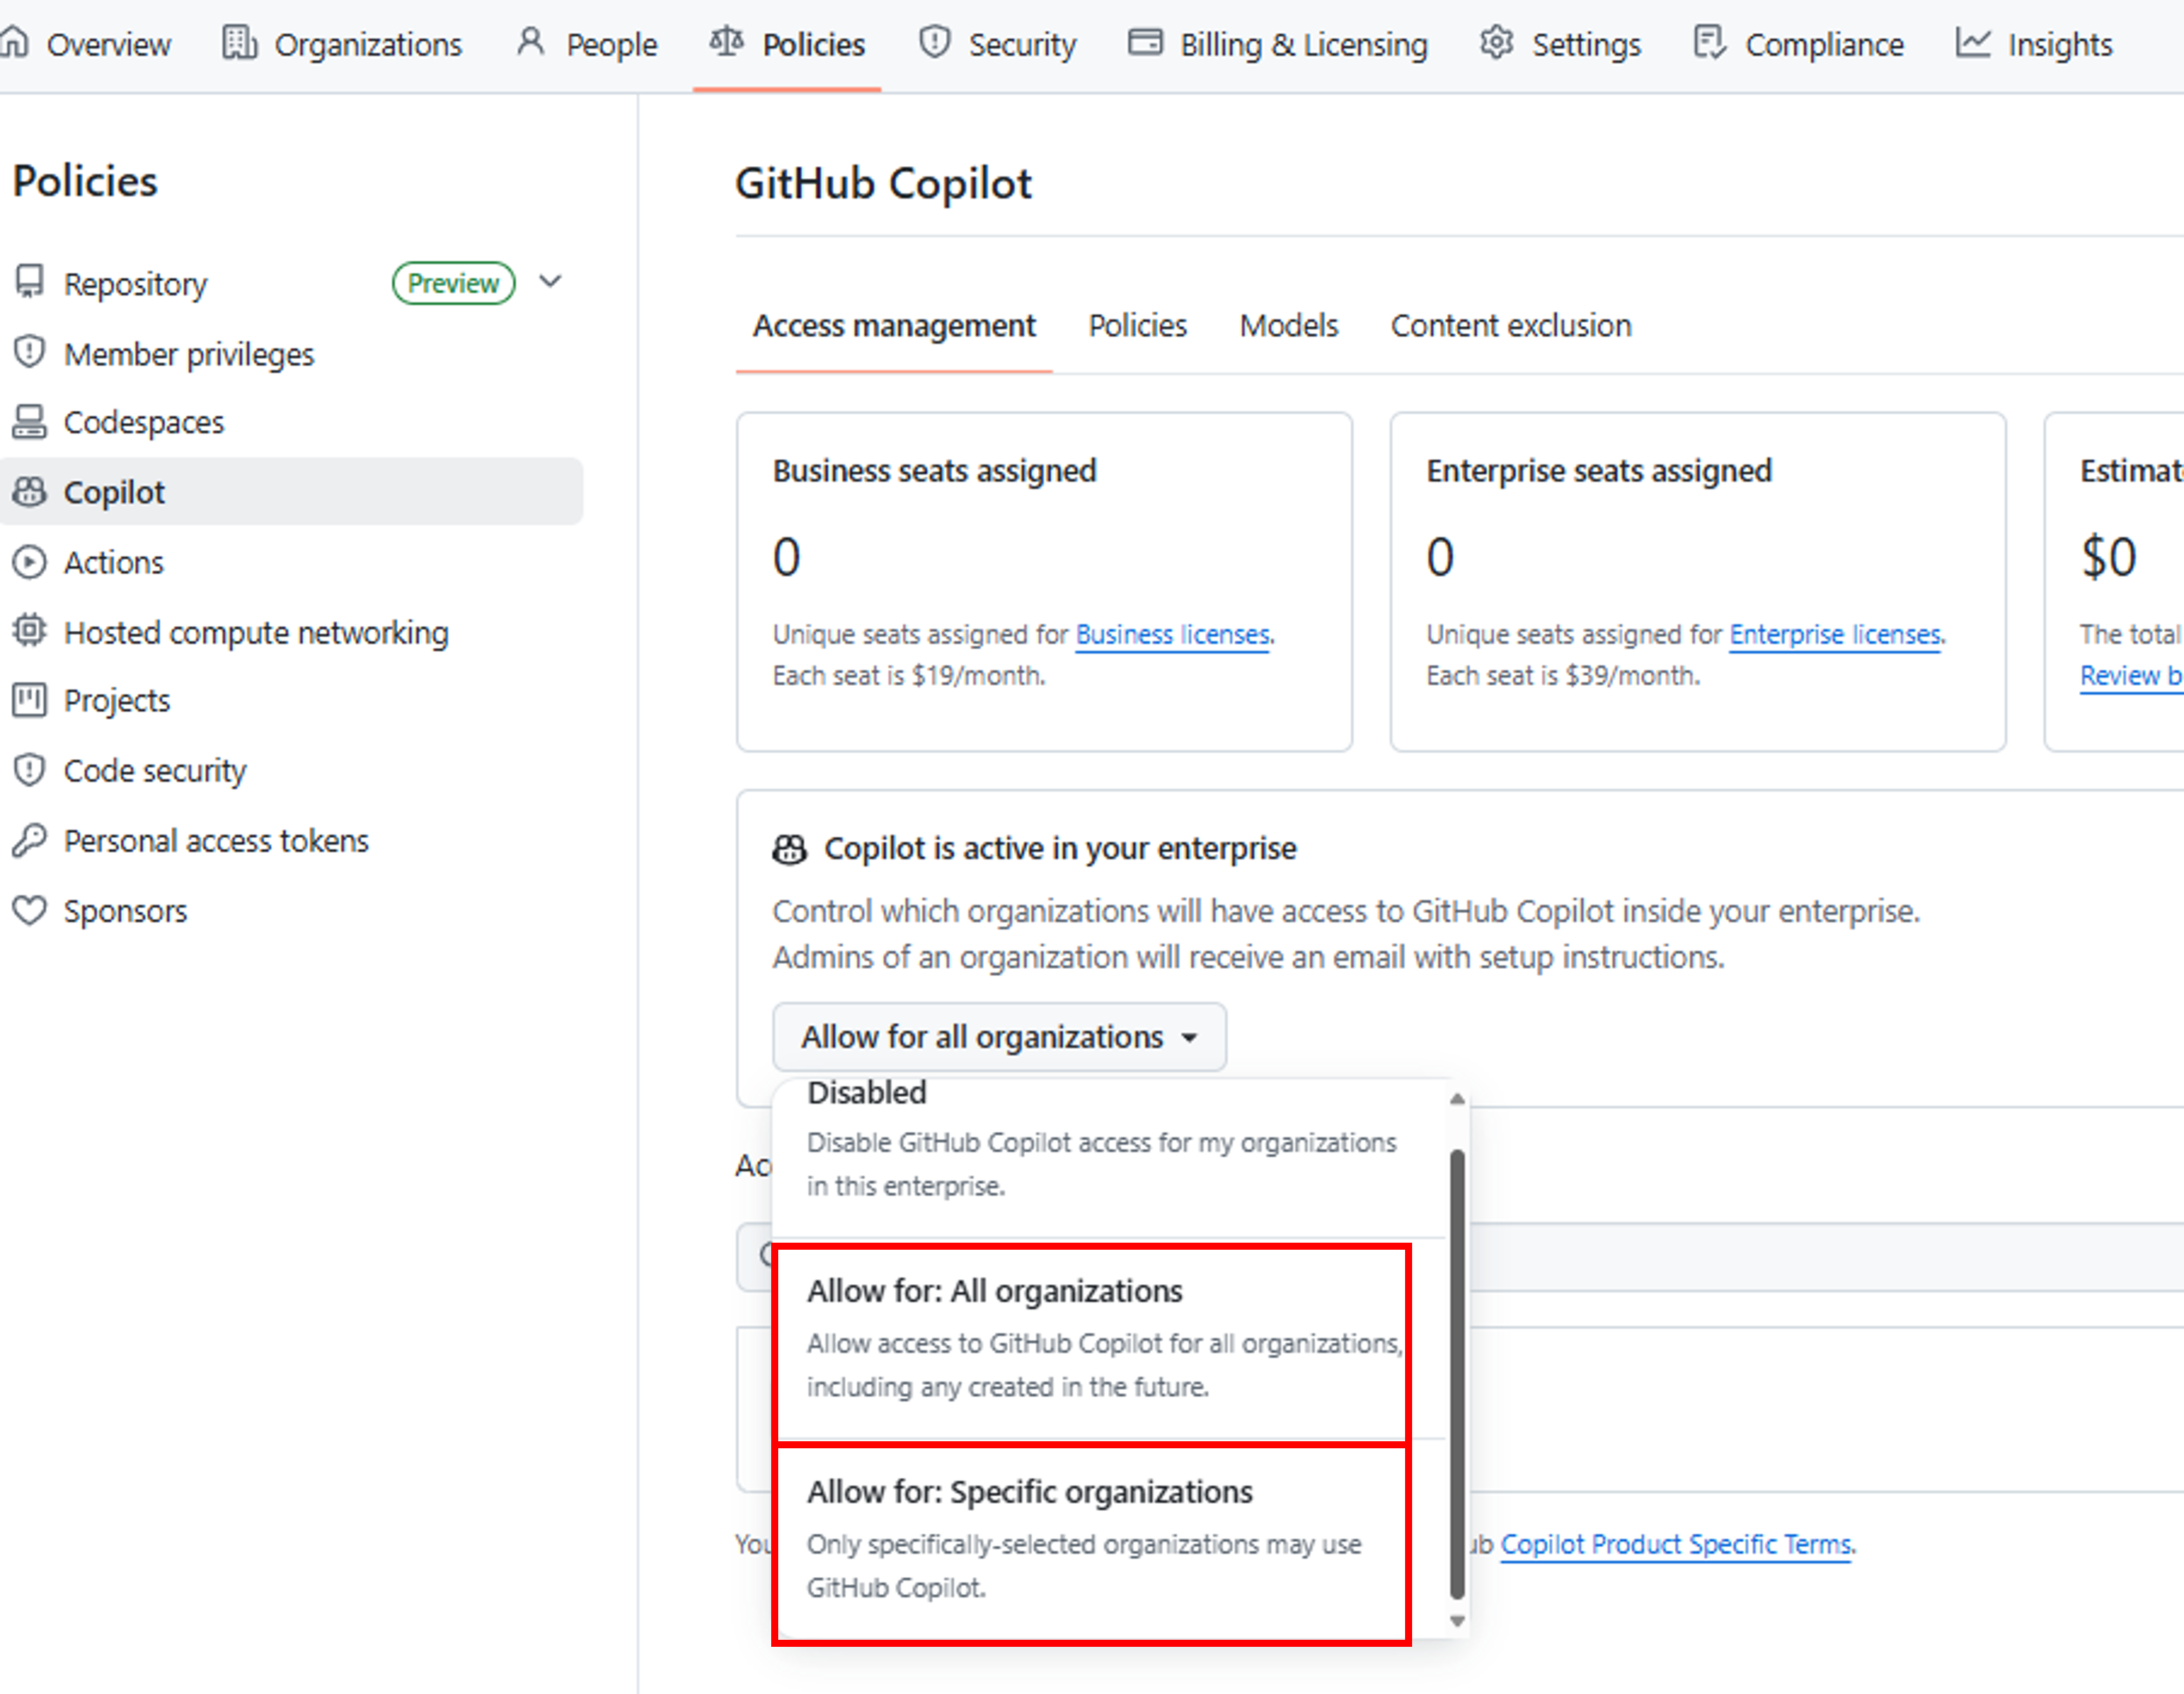Viewport: 2184px width, 1694px height.
Task: Click the Billing & Licensing card icon
Action: pos(1145,43)
